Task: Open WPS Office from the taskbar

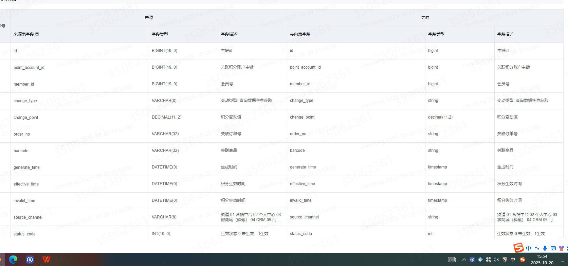Action: (x=46, y=260)
